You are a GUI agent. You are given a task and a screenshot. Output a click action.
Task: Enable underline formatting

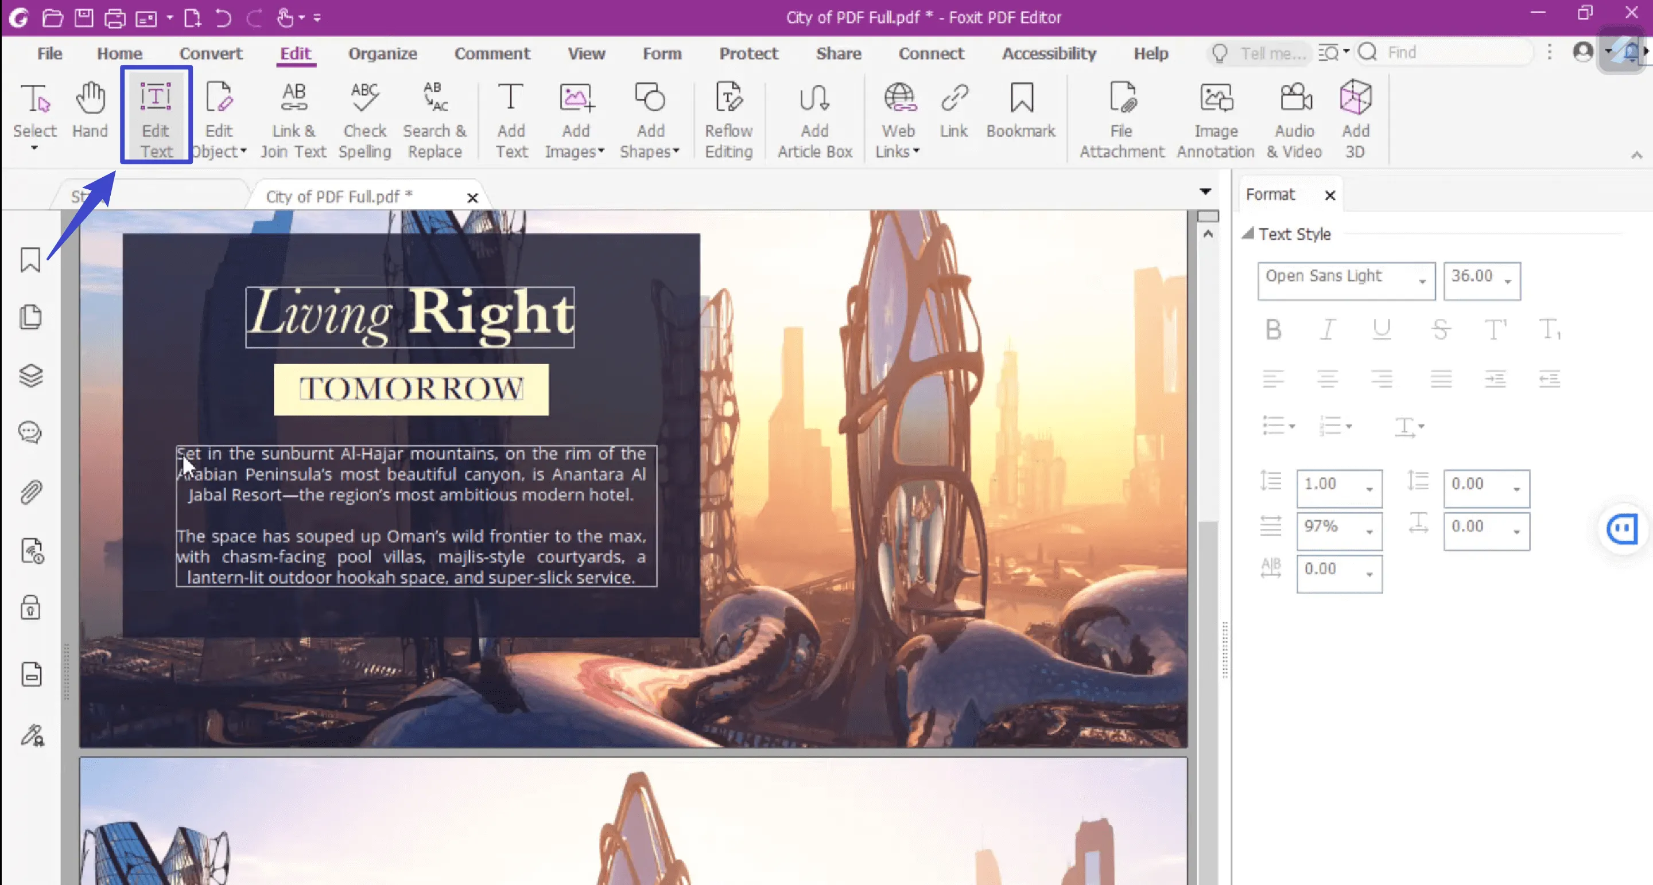[x=1382, y=329]
